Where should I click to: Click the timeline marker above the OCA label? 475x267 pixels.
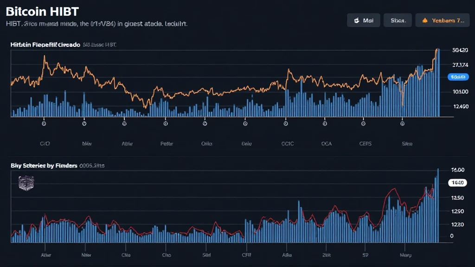pos(325,123)
